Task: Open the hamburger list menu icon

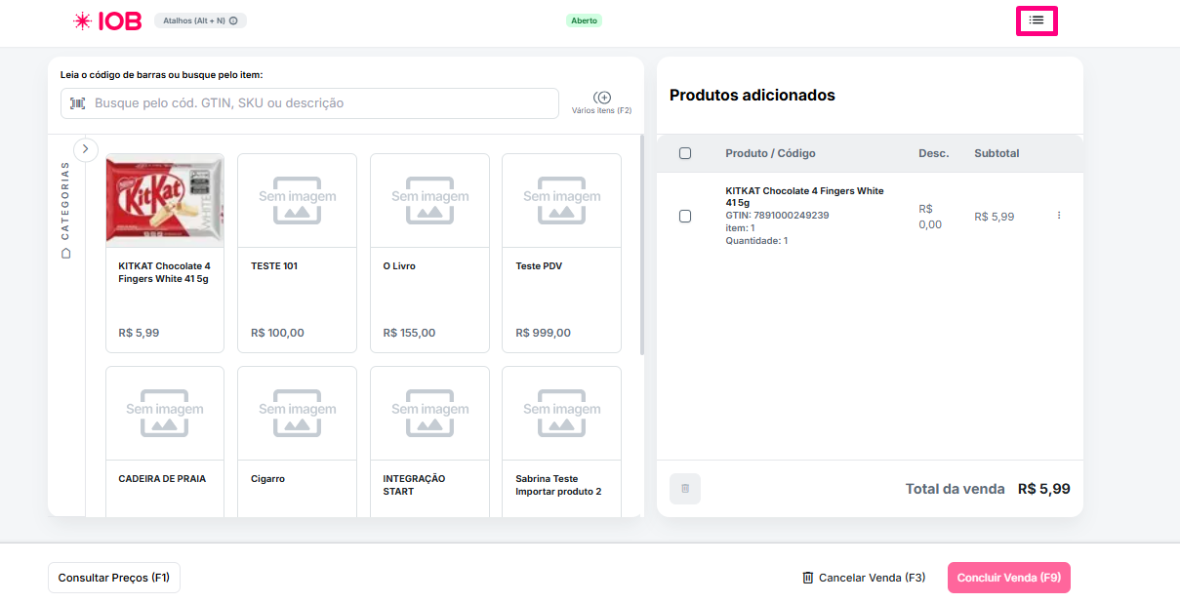Action: tap(1037, 20)
